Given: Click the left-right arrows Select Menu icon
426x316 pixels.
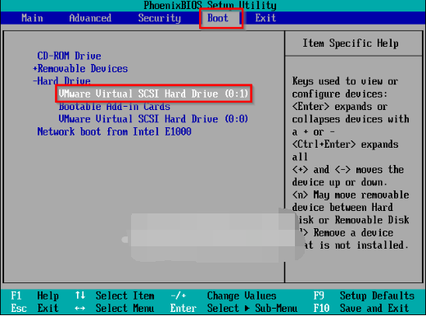Looking at the screenshot, I should (80, 309).
